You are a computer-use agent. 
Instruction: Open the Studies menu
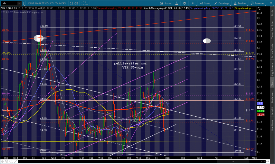[x=240, y=3]
